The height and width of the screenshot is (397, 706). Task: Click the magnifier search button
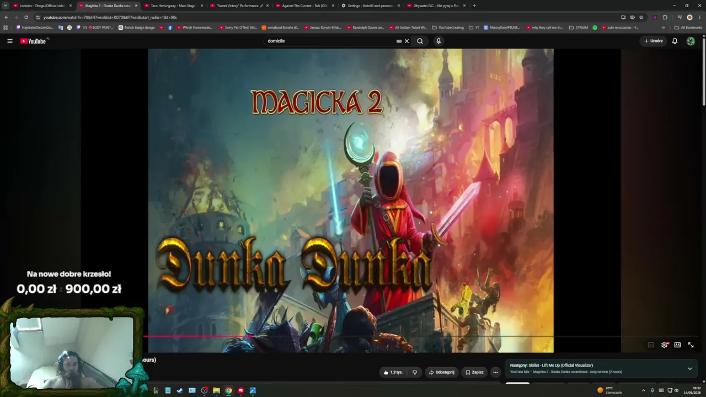click(x=420, y=41)
